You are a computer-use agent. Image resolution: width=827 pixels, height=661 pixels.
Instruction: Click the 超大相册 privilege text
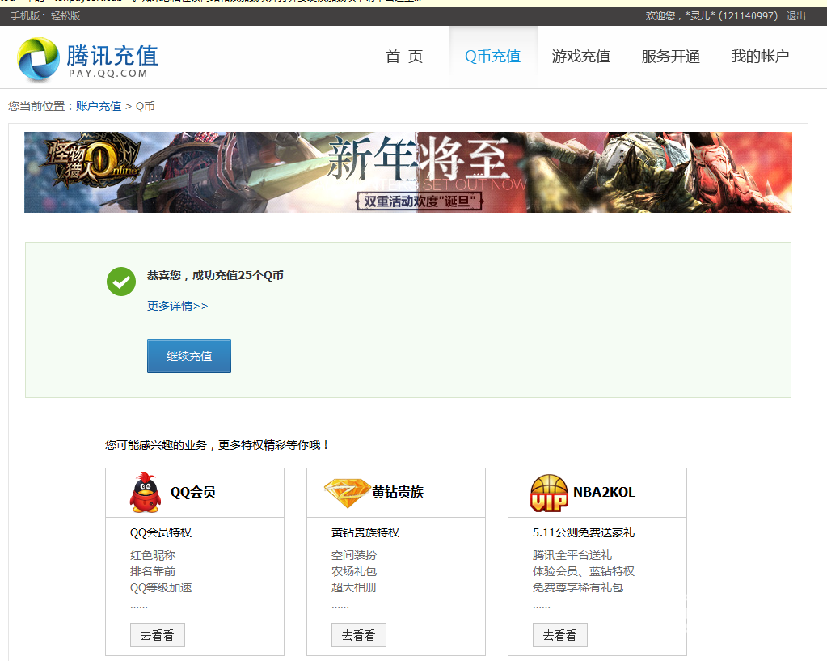click(x=354, y=587)
